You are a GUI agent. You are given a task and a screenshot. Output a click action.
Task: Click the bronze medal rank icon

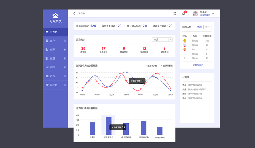click(x=185, y=49)
